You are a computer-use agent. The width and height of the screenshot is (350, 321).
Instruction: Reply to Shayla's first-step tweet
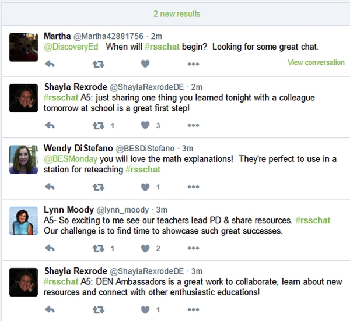tap(50, 125)
